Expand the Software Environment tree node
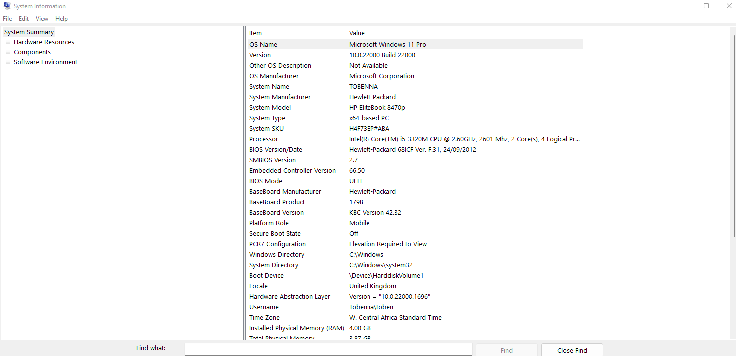The height and width of the screenshot is (356, 736). click(8, 62)
